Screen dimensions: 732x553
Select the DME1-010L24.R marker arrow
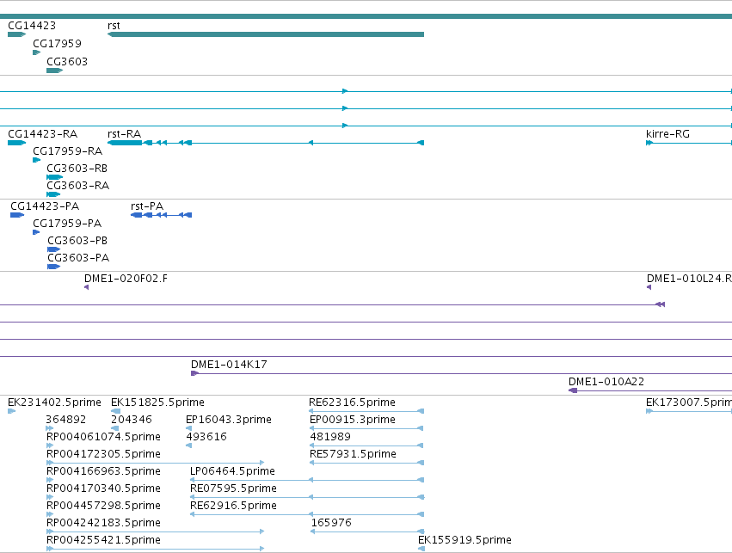pyautogui.click(x=649, y=287)
